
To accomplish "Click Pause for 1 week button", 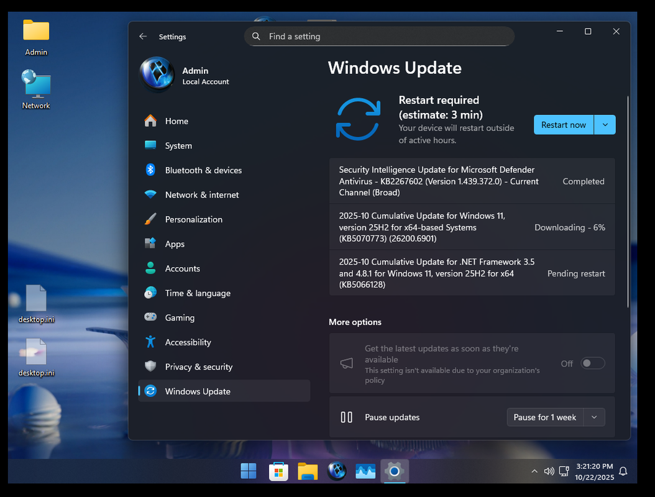I will (545, 417).
